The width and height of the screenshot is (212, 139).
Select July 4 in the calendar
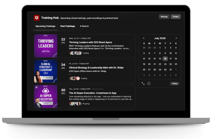coord(176,48)
